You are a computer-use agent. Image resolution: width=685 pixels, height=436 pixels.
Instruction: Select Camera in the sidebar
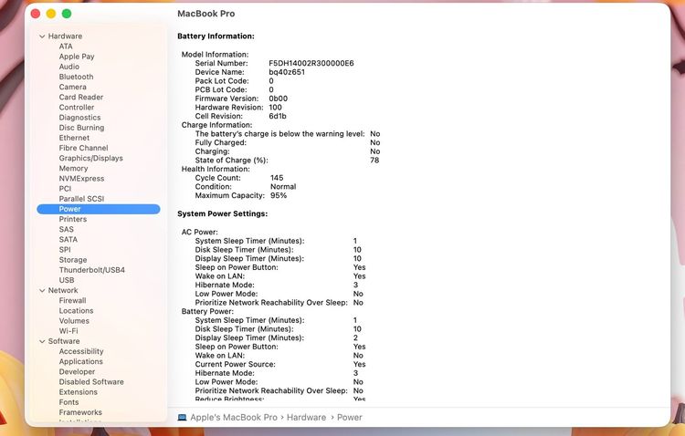click(x=72, y=87)
